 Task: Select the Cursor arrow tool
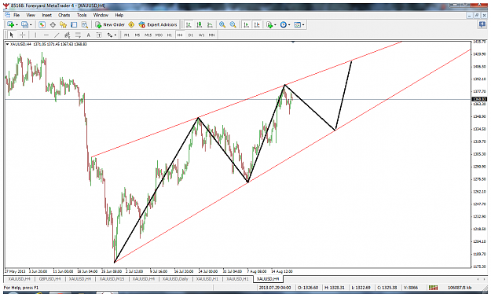coord(12,35)
